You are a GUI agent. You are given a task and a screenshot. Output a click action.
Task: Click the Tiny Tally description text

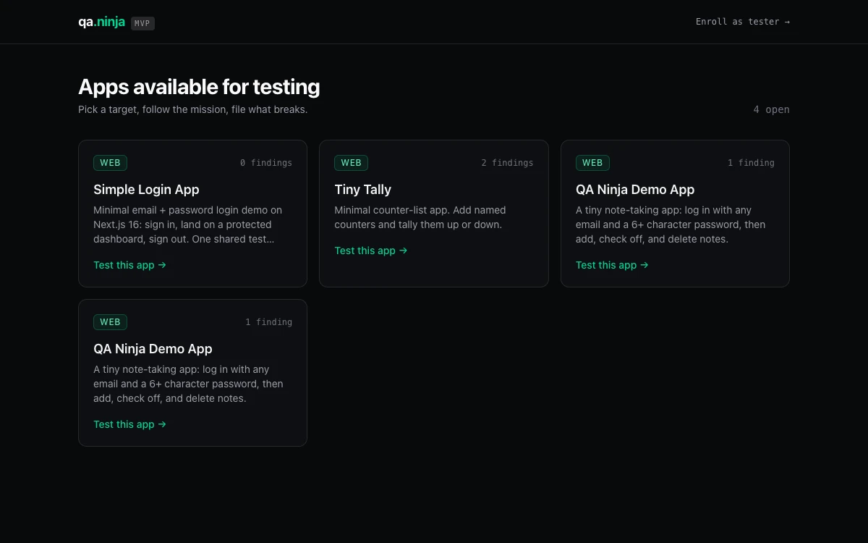420,217
